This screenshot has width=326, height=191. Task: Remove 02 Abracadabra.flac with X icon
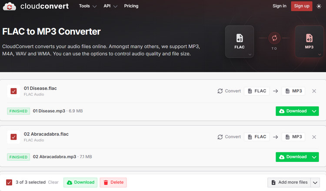click(x=314, y=137)
